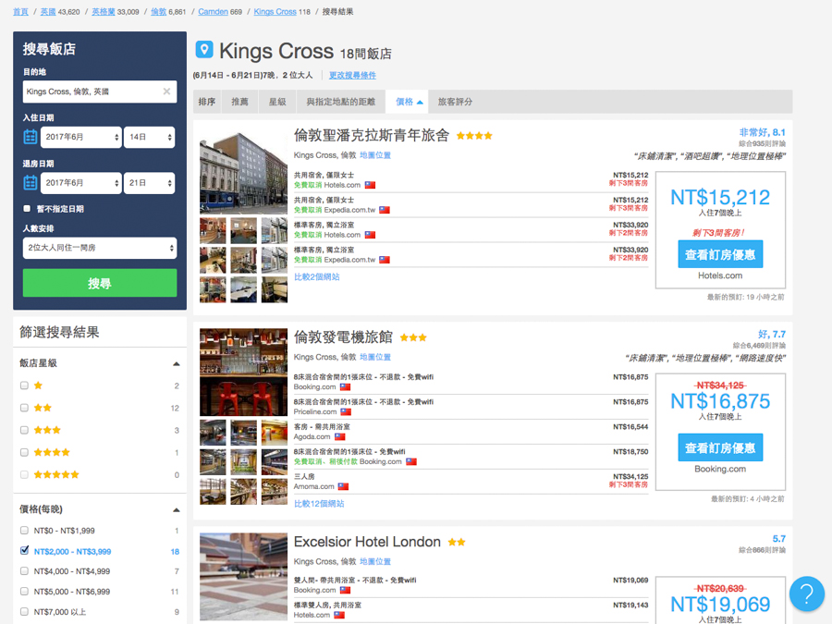Open the check-out date calendar icon
This screenshot has width=832, height=624.
(x=31, y=182)
